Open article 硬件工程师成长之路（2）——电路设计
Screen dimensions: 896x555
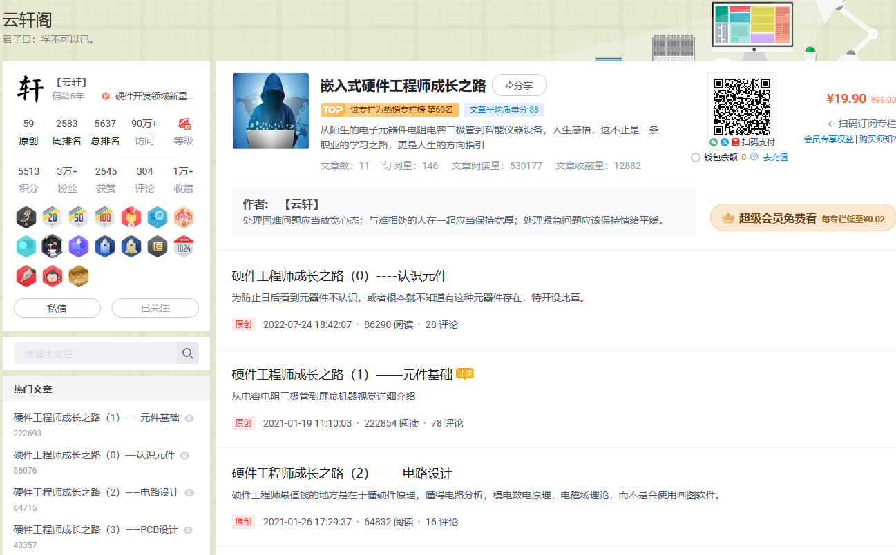click(x=342, y=474)
